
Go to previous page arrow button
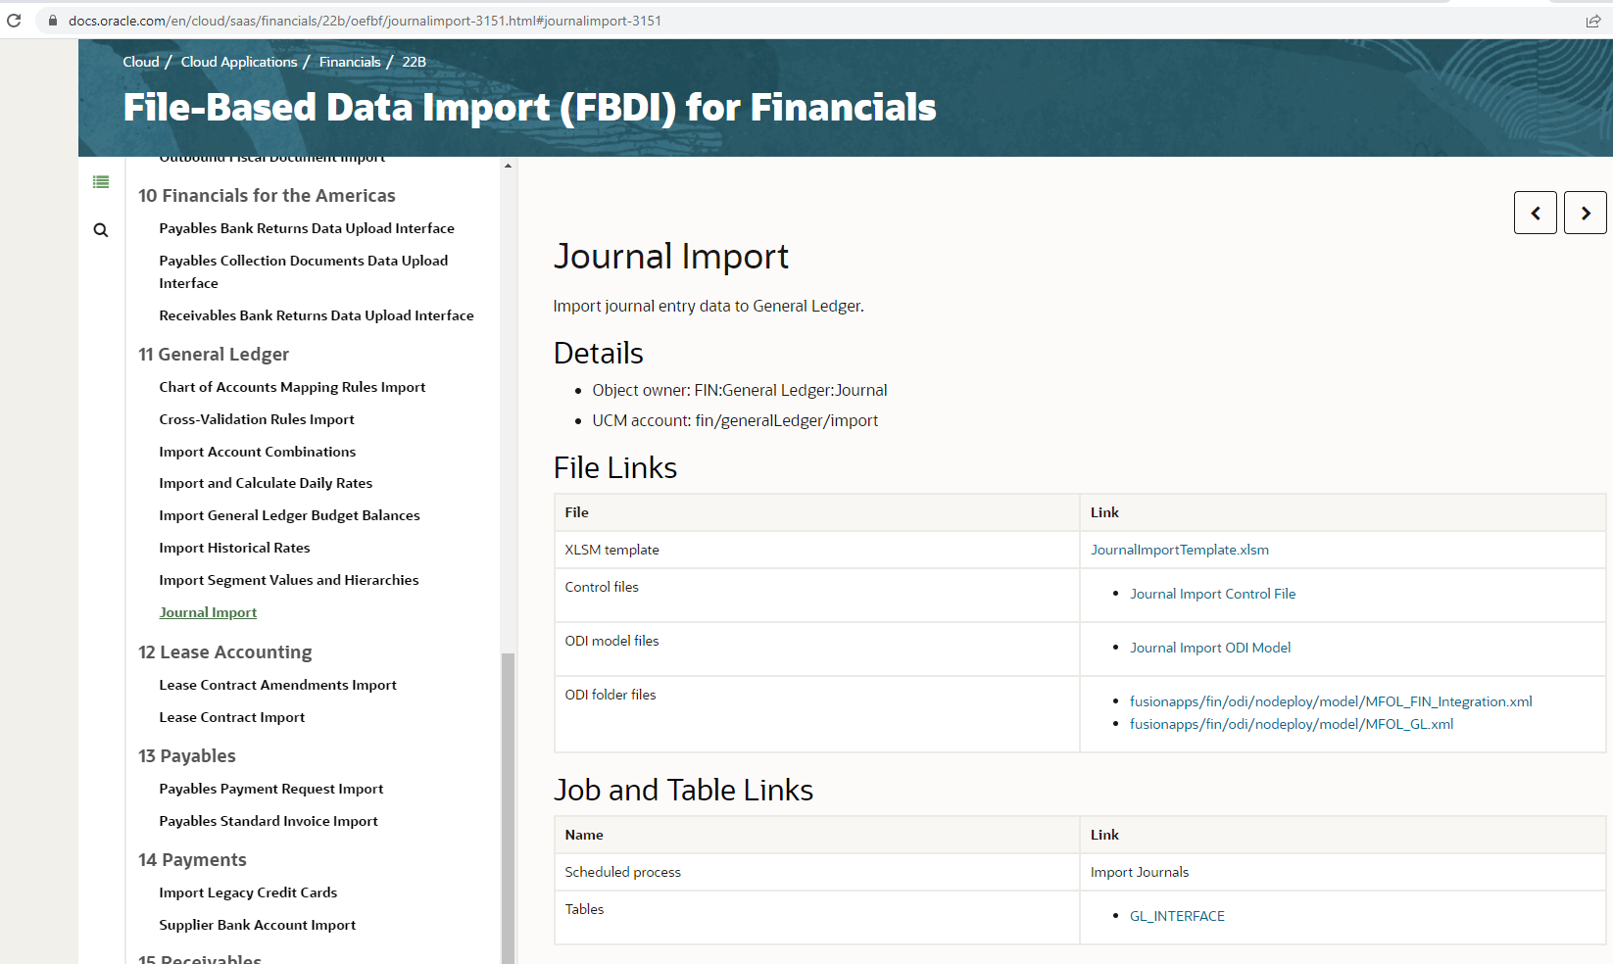1536,213
